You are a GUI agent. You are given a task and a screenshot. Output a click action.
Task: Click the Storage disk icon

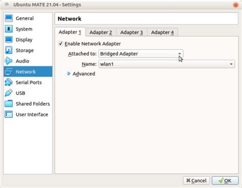tap(9, 50)
